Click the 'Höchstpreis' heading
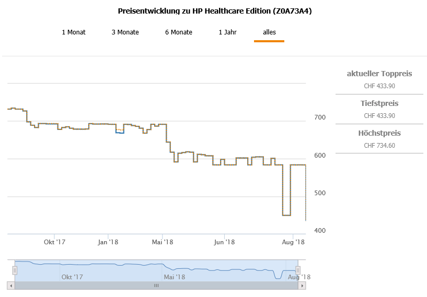This screenshot has height=297, width=427. coord(379,133)
